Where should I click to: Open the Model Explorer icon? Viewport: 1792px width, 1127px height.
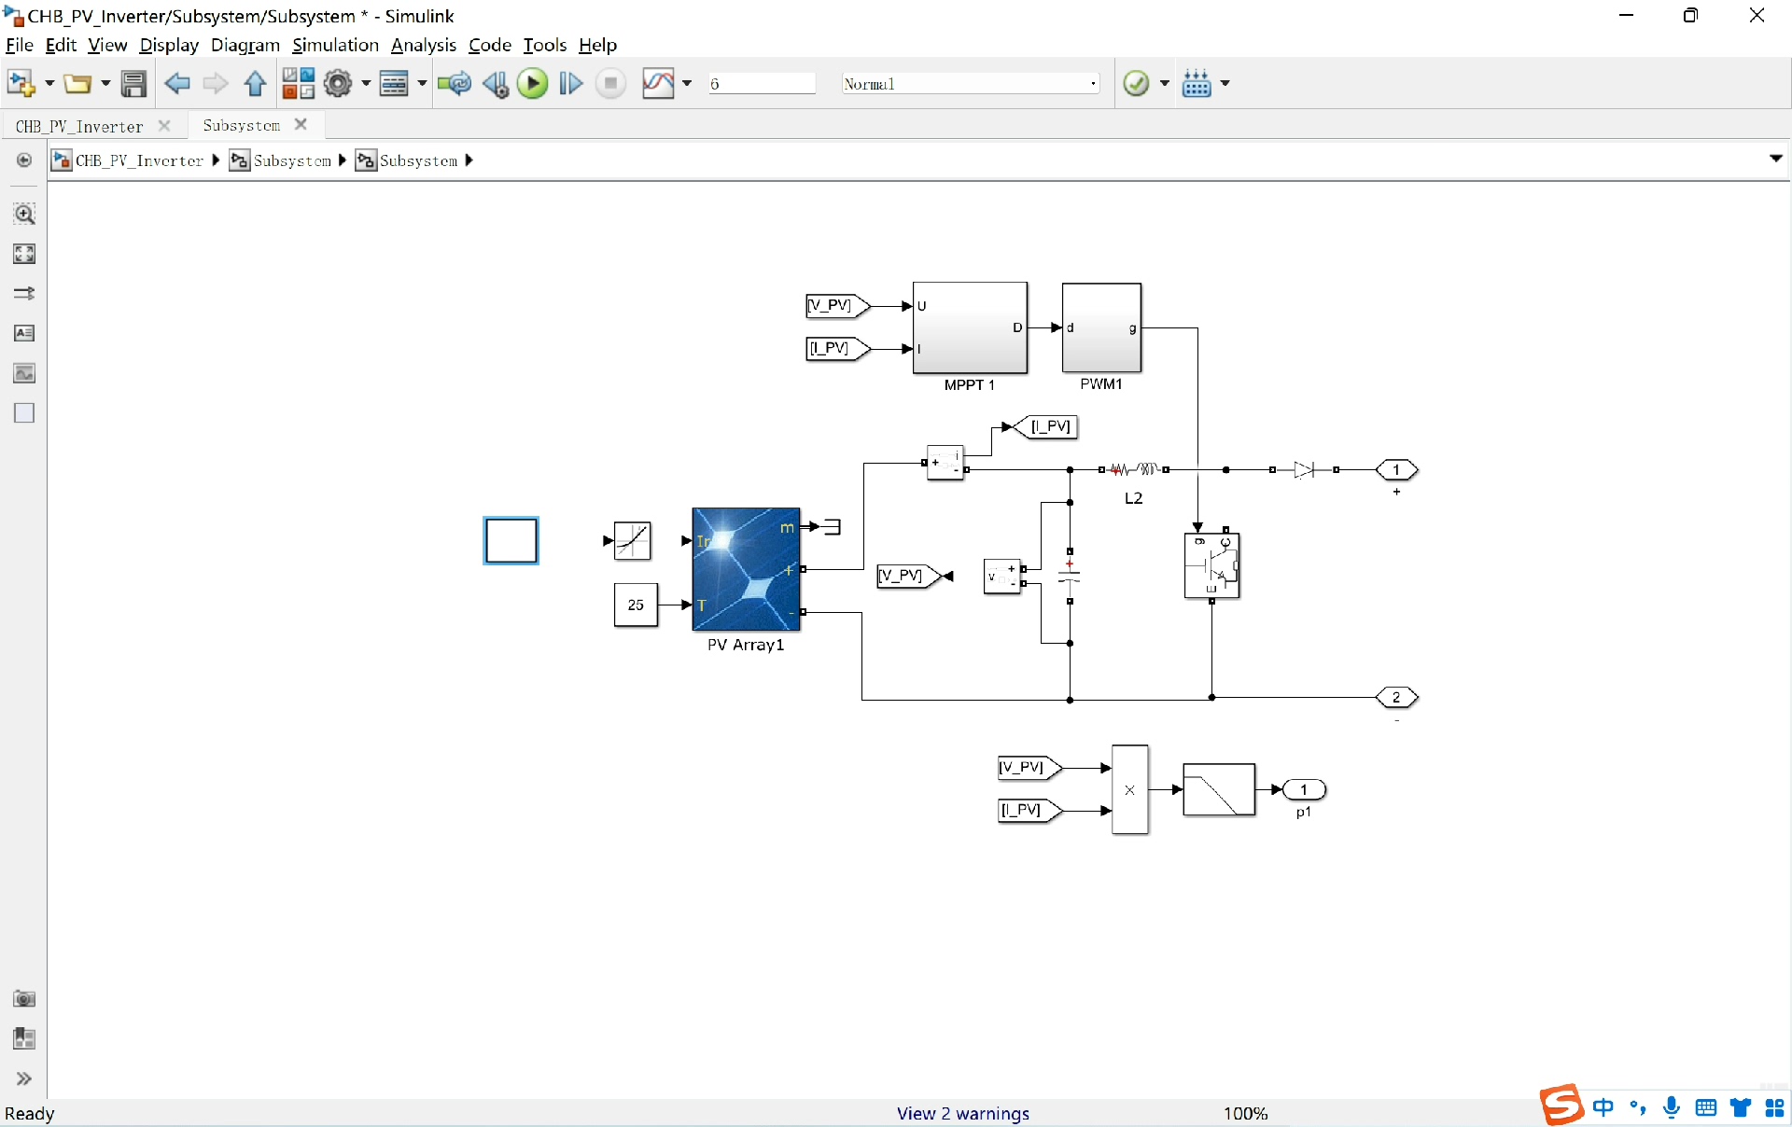[x=394, y=84]
